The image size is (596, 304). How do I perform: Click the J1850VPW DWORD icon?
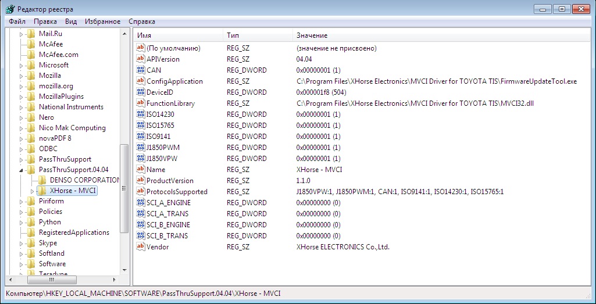141,158
